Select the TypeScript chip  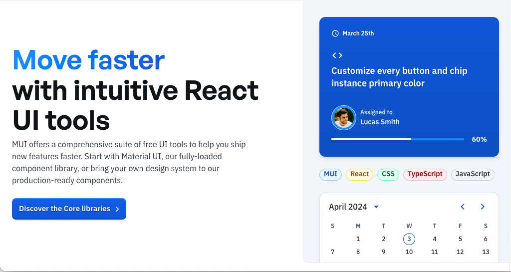pyautogui.click(x=425, y=174)
